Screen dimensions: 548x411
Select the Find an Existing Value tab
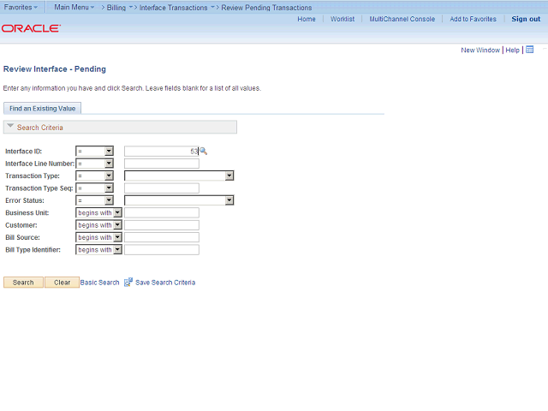coord(42,109)
